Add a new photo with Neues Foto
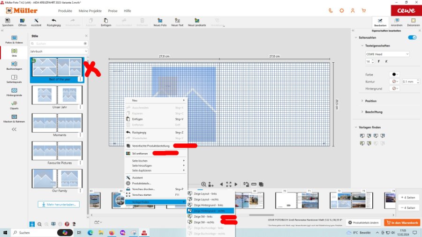The image size is (422, 237). (x=160, y=22)
